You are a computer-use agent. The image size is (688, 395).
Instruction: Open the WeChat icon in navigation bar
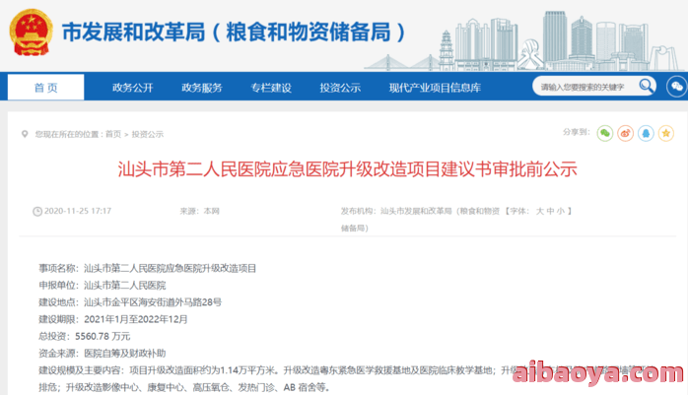click(x=676, y=87)
